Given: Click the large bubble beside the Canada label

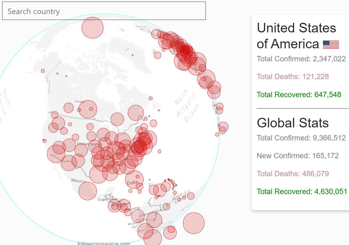Looking at the screenshot, I should click(x=88, y=109).
